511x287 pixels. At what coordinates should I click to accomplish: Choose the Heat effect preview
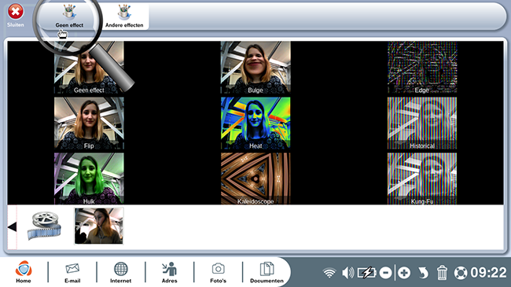[256, 123]
